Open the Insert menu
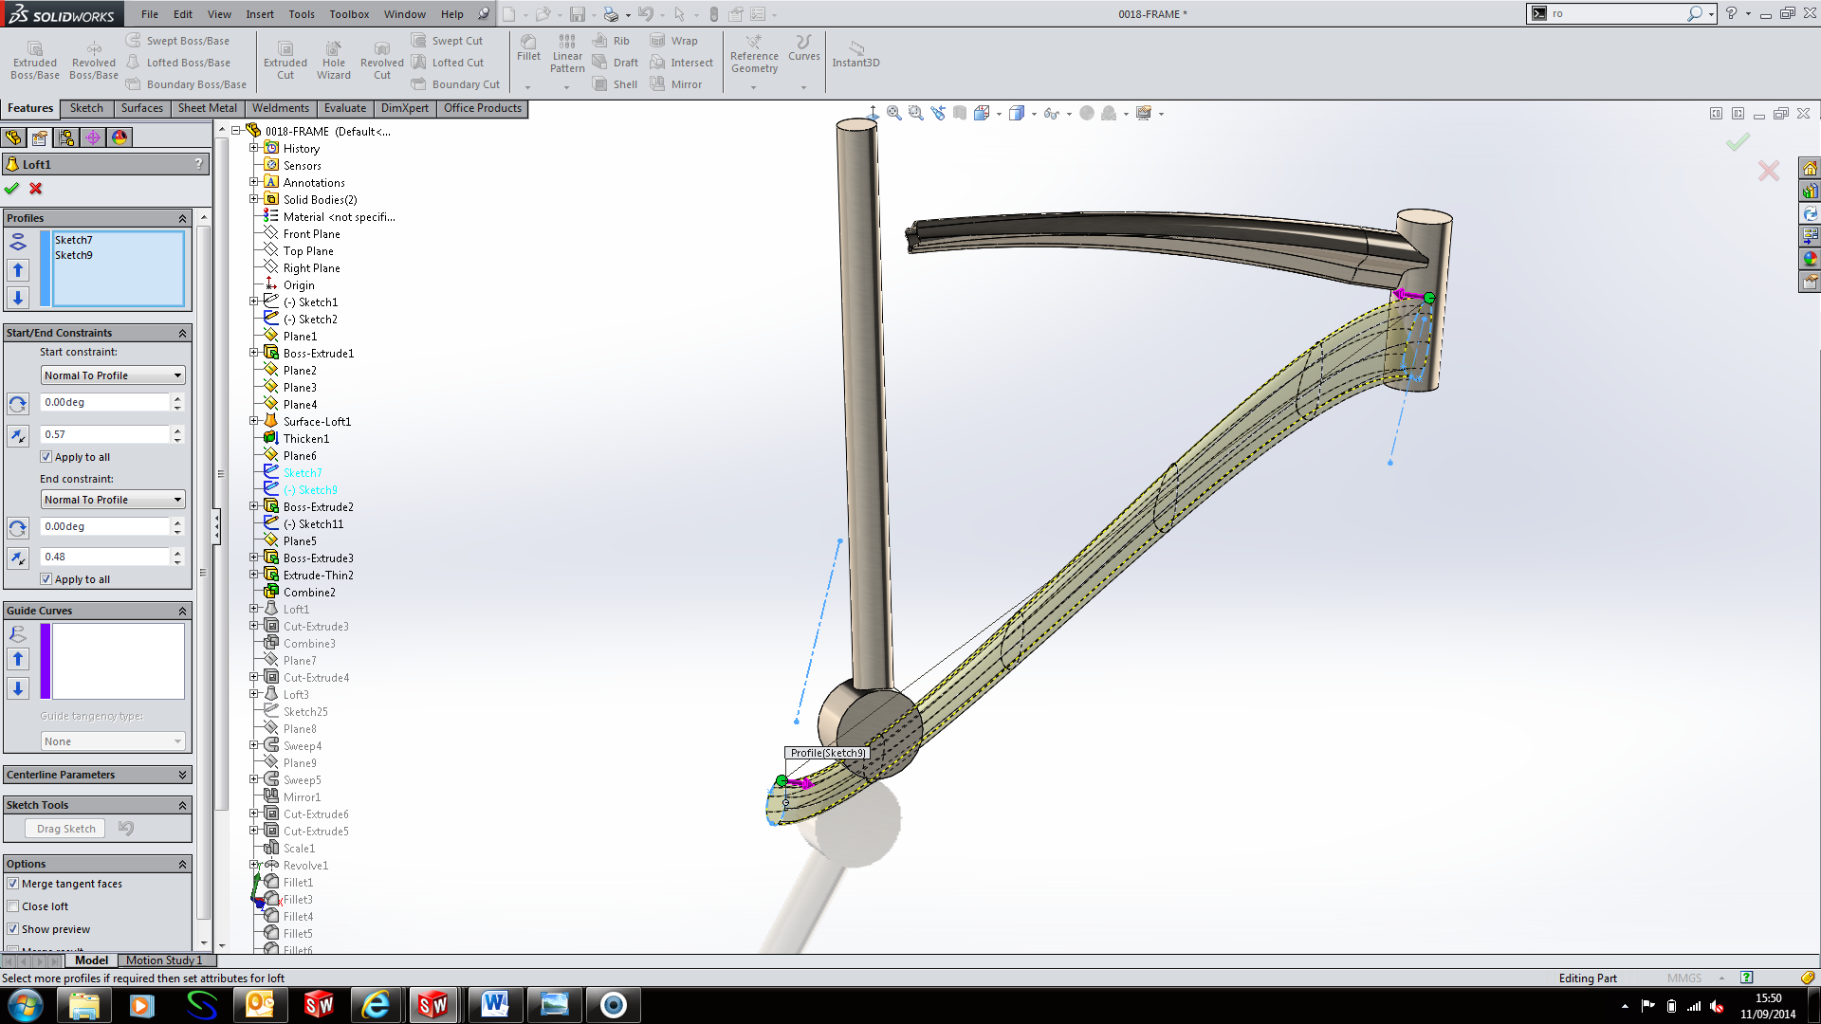This screenshot has height=1024, width=1821. (x=259, y=14)
